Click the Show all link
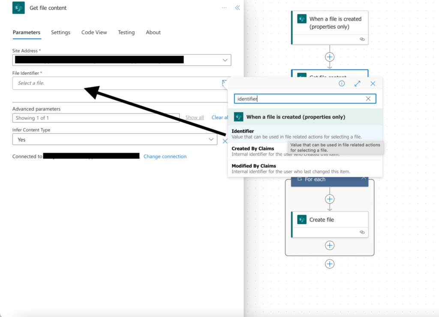This screenshot has width=439, height=317. coord(195,117)
